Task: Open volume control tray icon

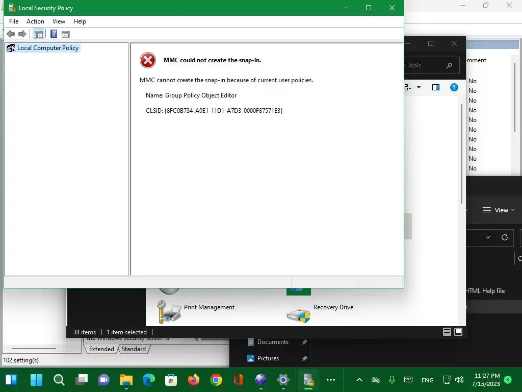Action: [459, 380]
